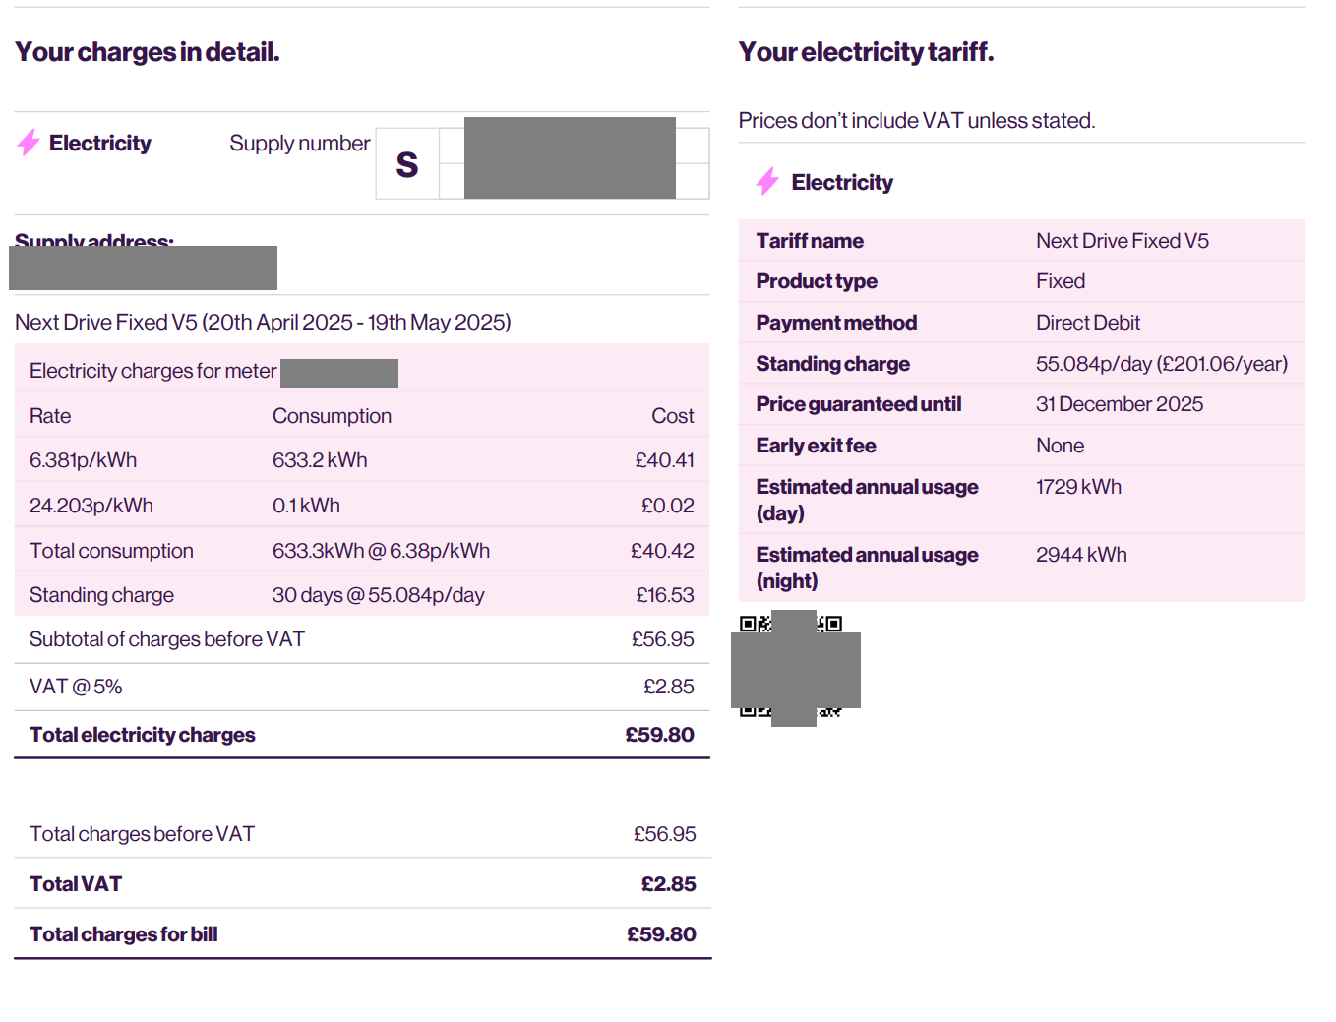
Task: Click the Total charges for bill label
Action: pyautogui.click(x=124, y=934)
